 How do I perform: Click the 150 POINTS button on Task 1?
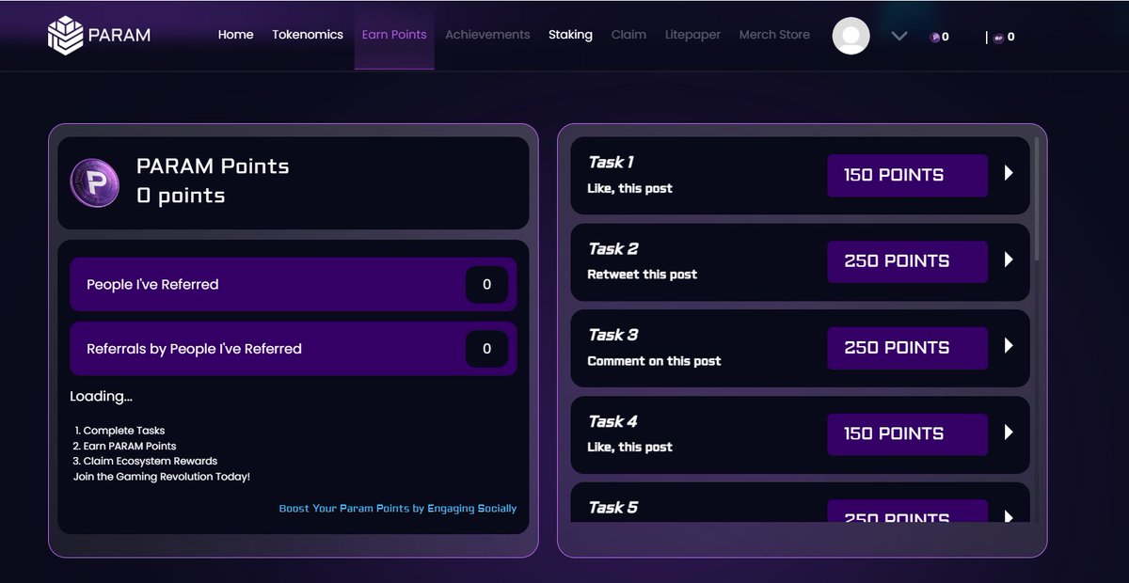point(906,175)
